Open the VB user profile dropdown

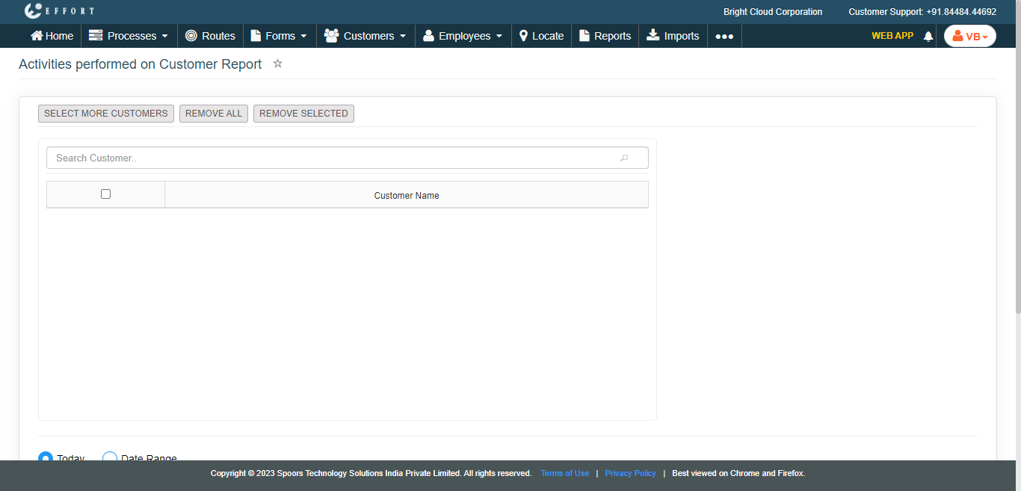click(969, 36)
